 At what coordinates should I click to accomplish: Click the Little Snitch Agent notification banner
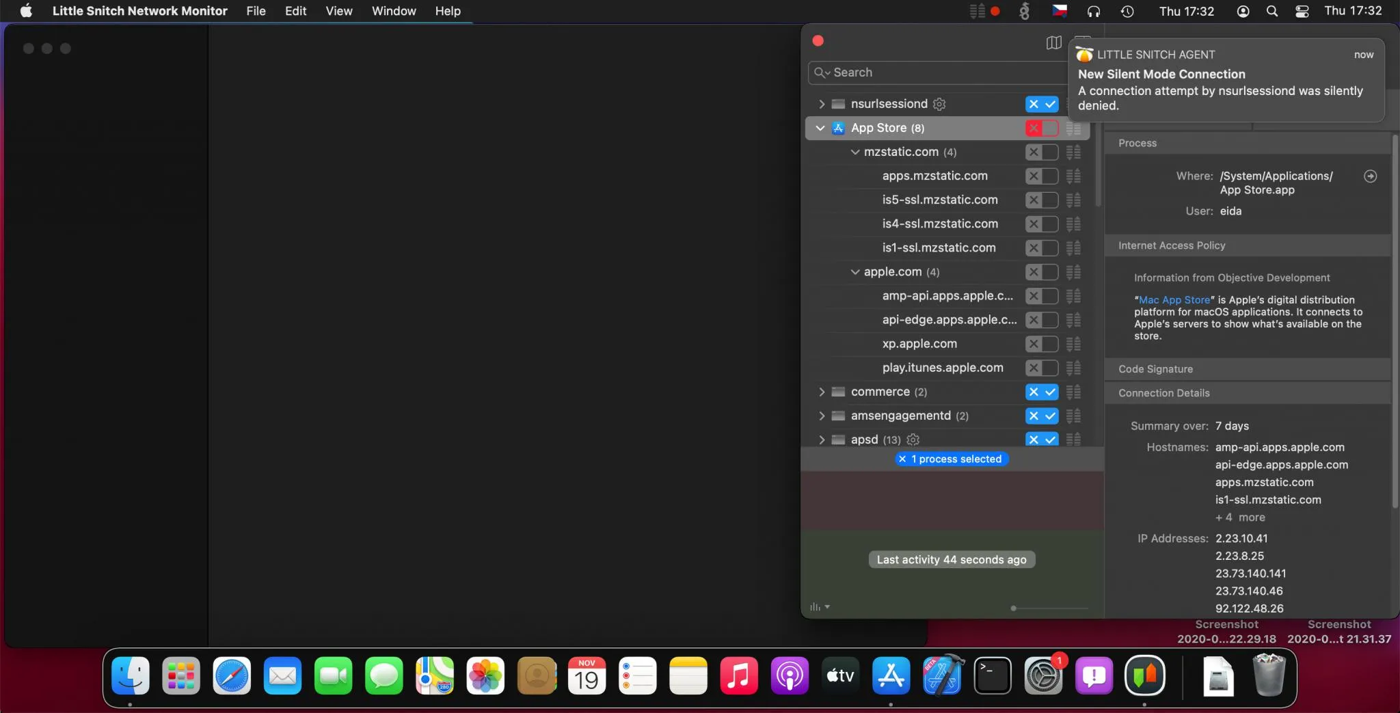coord(1227,80)
